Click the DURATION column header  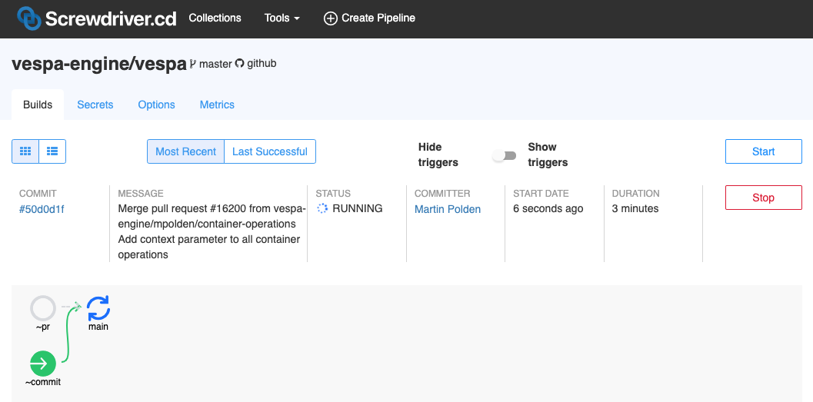click(x=635, y=193)
